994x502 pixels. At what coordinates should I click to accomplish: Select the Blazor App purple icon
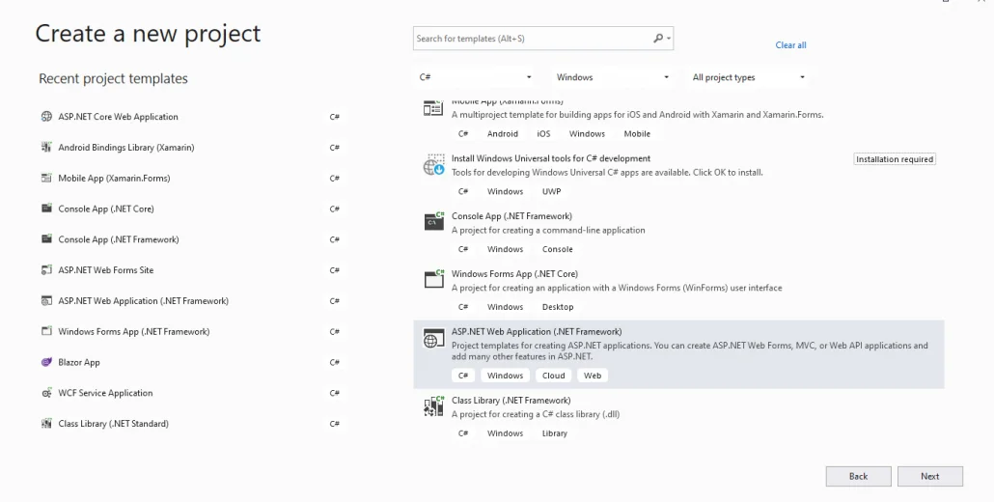pyautogui.click(x=46, y=362)
